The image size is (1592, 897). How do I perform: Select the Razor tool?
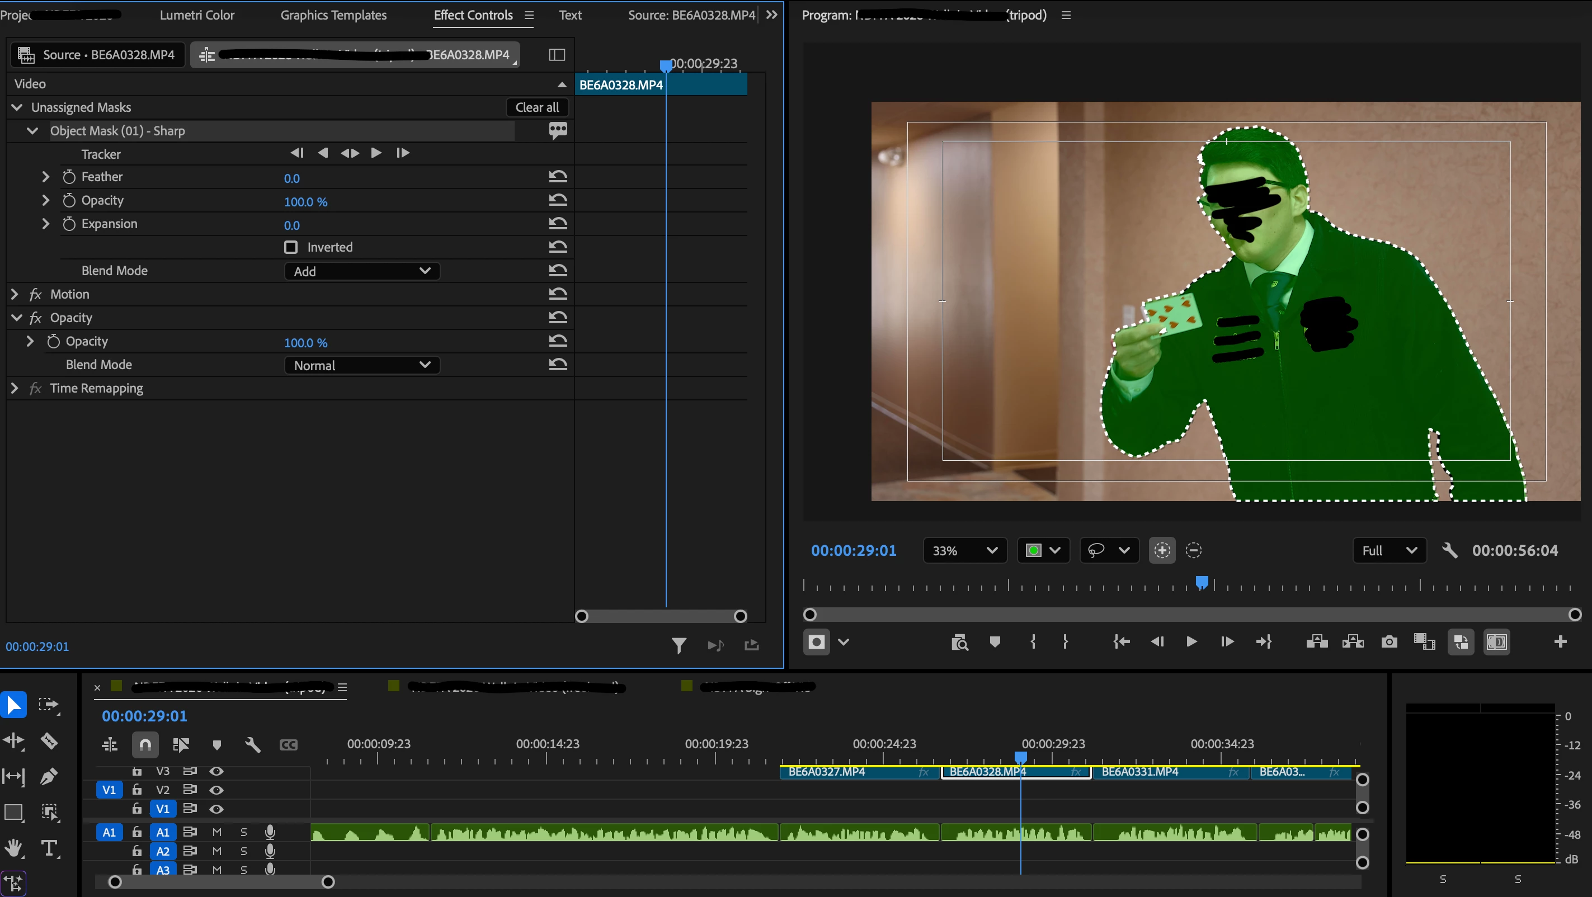coord(49,740)
